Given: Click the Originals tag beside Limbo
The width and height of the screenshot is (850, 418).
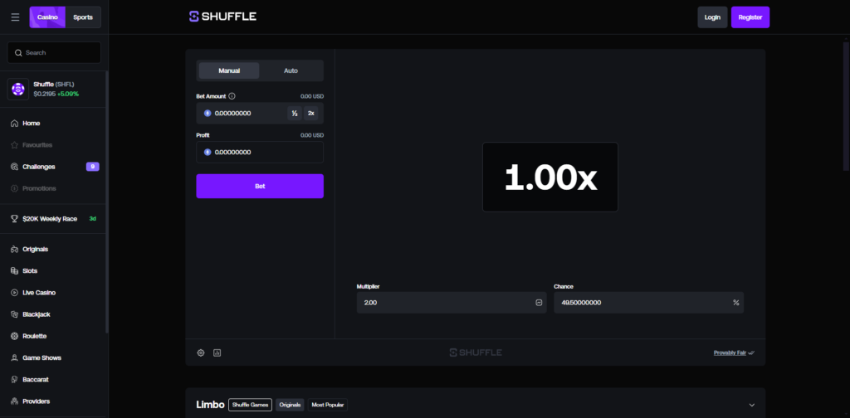Looking at the screenshot, I should [x=290, y=405].
